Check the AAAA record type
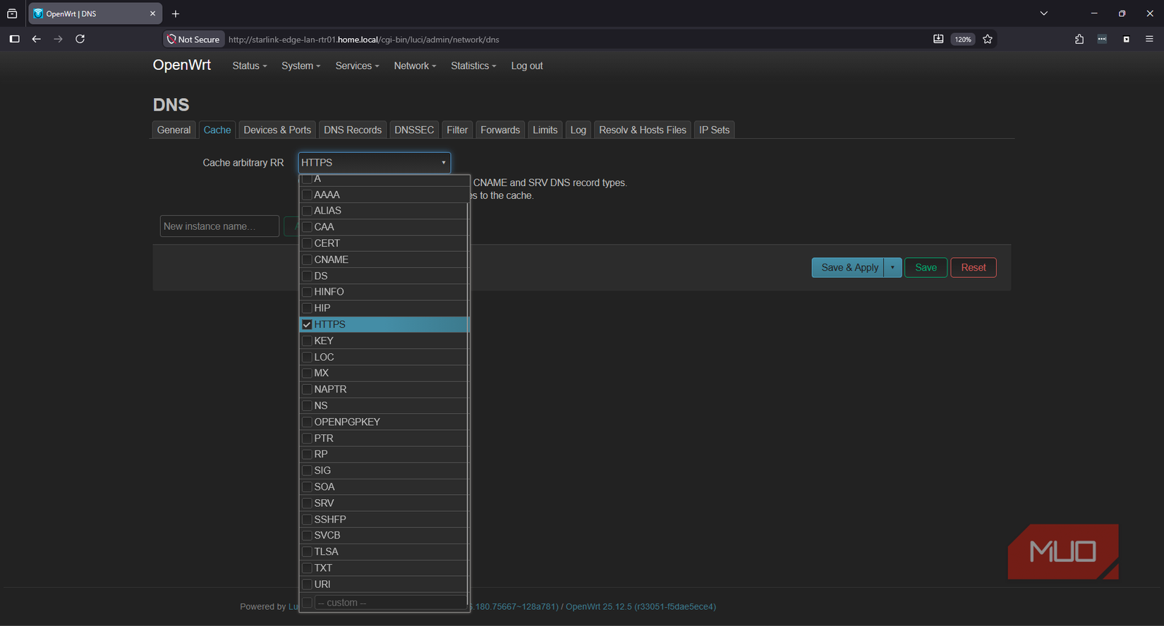 click(x=307, y=195)
